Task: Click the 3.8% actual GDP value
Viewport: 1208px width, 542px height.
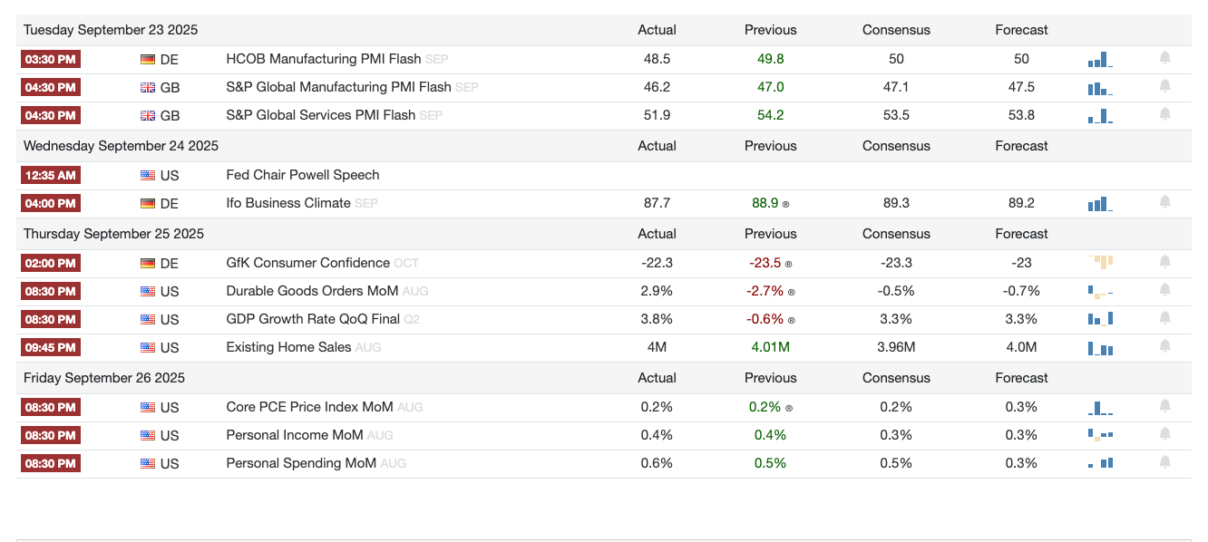Action: 657,319
